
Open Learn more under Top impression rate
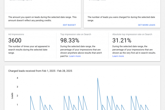[x=75, y=56]
